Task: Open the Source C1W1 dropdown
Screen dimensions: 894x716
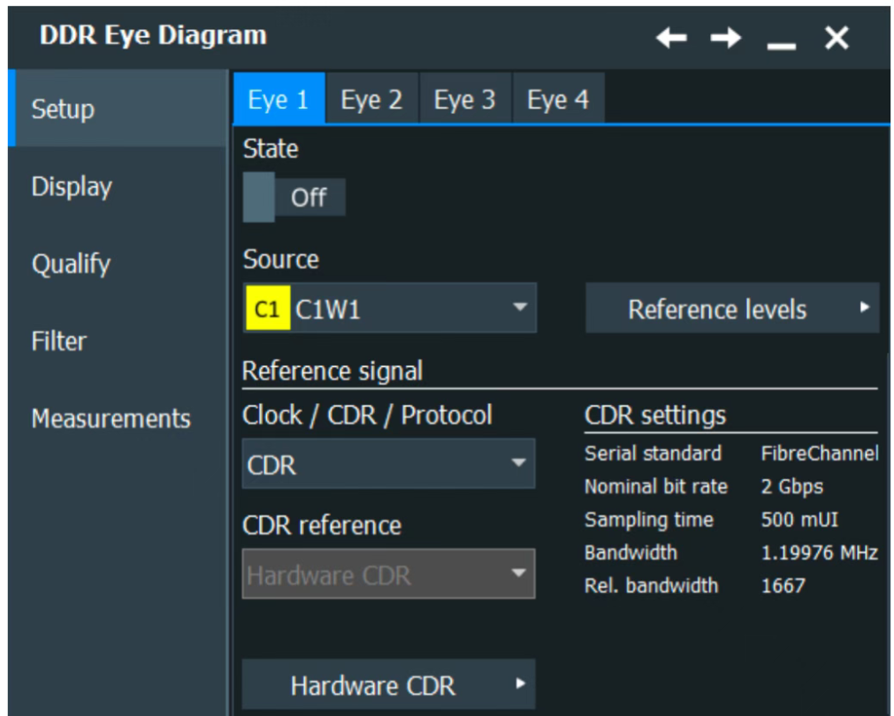Action: point(389,308)
